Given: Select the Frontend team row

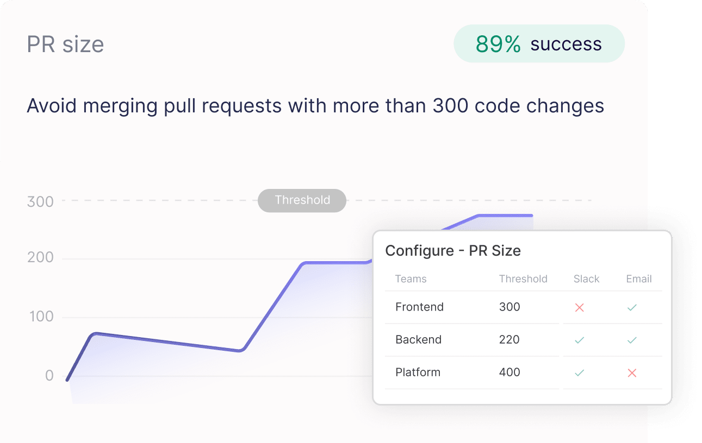Looking at the screenshot, I should tap(419, 307).
